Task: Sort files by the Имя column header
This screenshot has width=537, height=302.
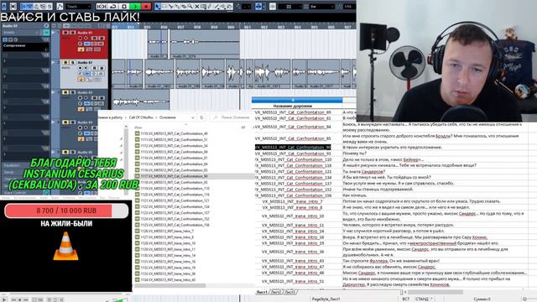Action: pos(138,128)
